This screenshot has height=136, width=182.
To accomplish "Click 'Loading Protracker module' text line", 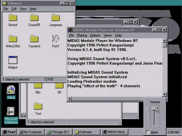I will pyautogui.click(x=92, y=81).
